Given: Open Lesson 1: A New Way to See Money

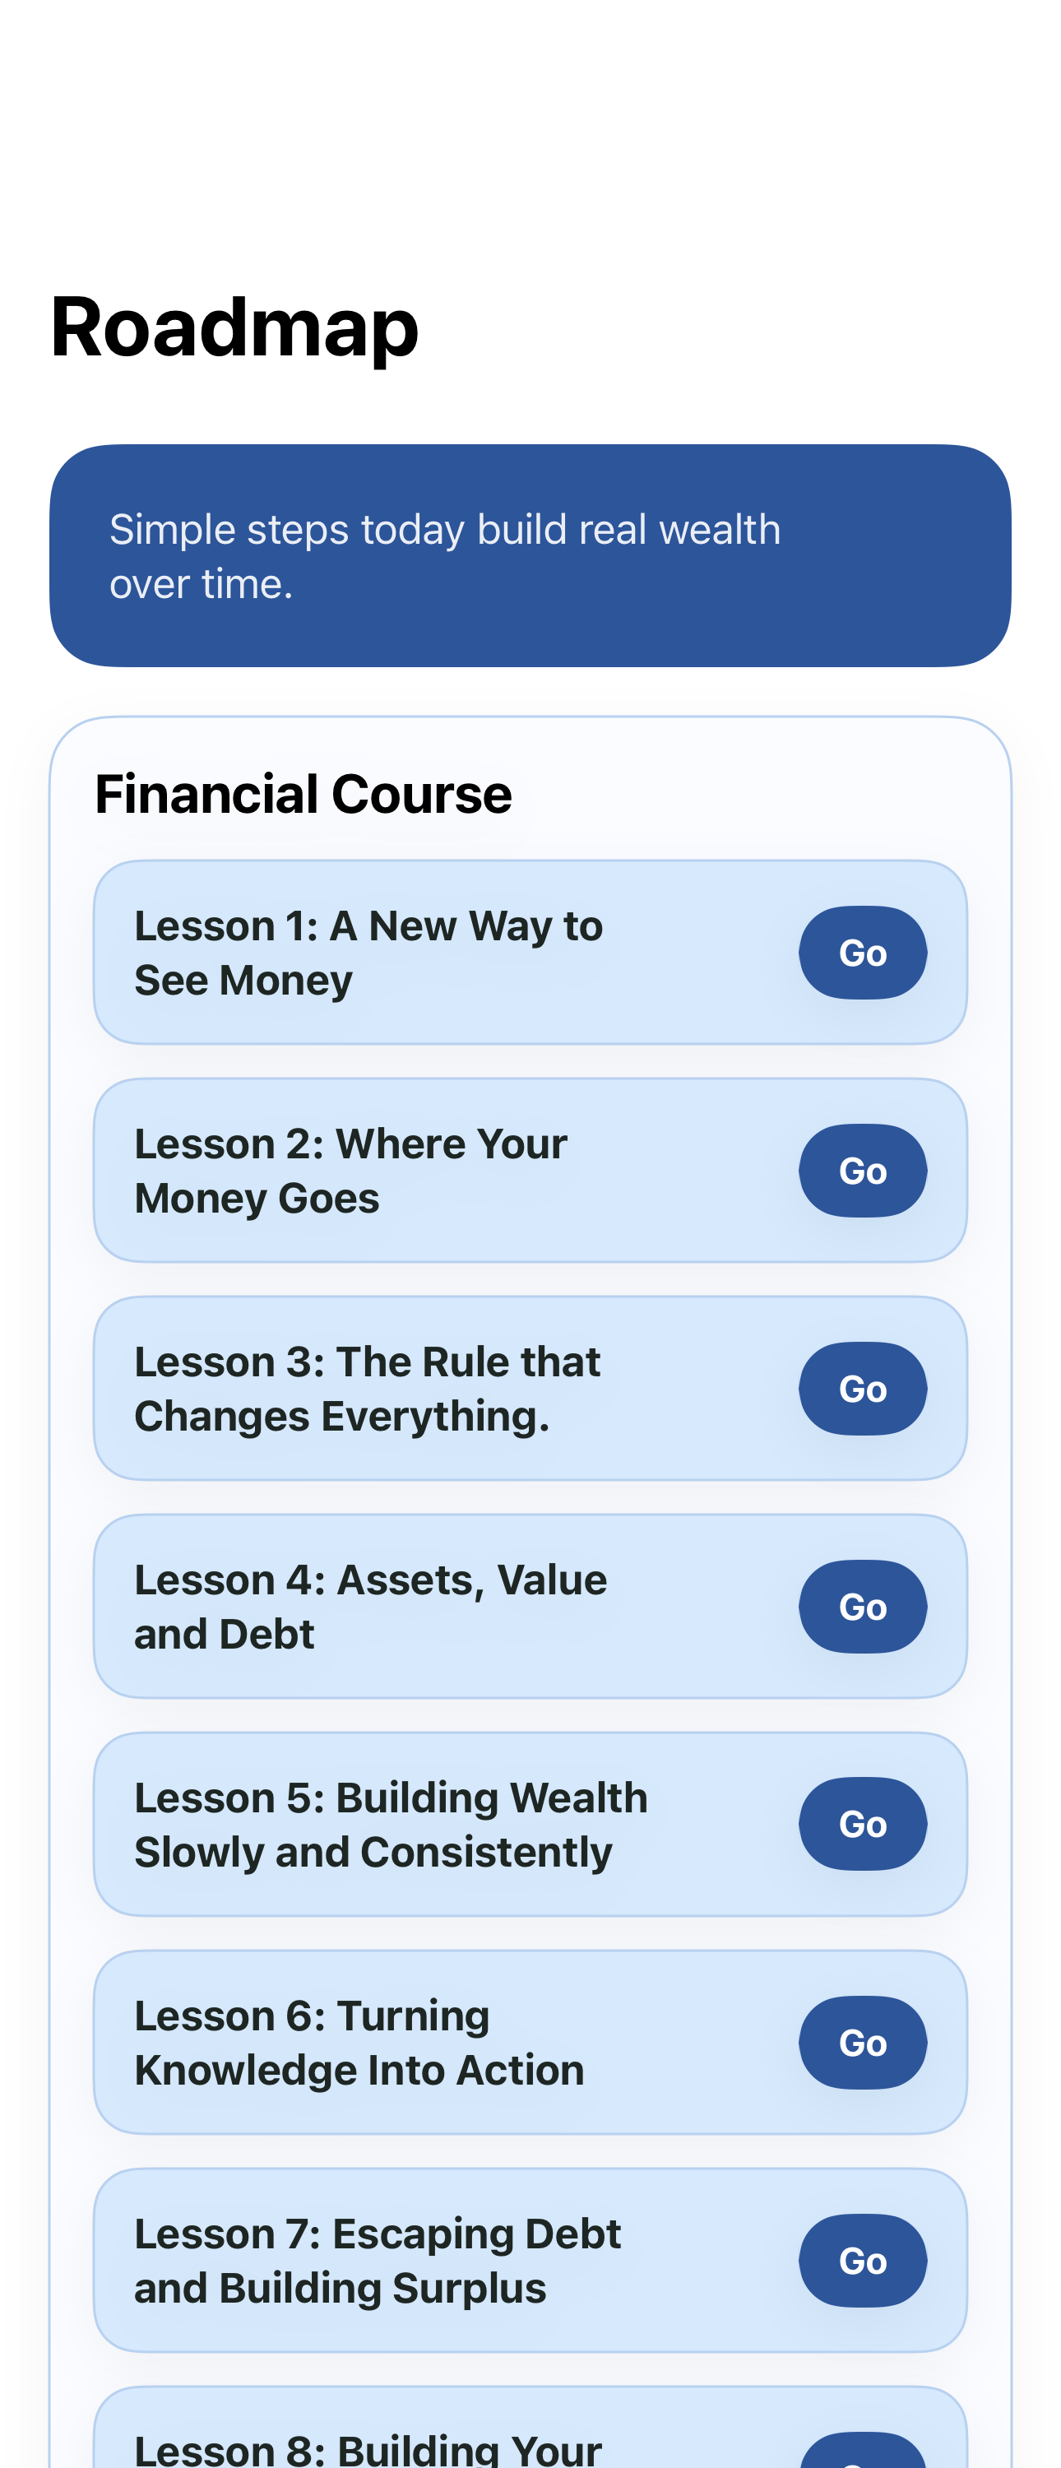Looking at the screenshot, I should coord(530,953).
